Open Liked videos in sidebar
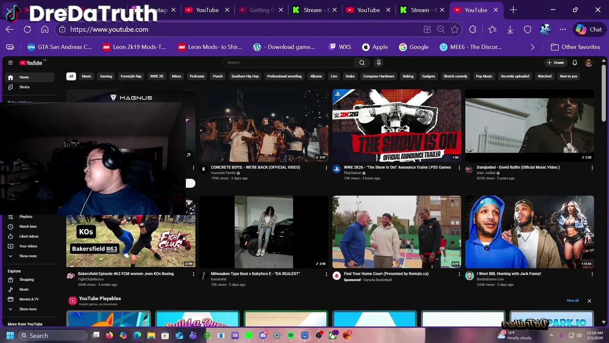This screenshot has height=343, width=609. point(29,236)
